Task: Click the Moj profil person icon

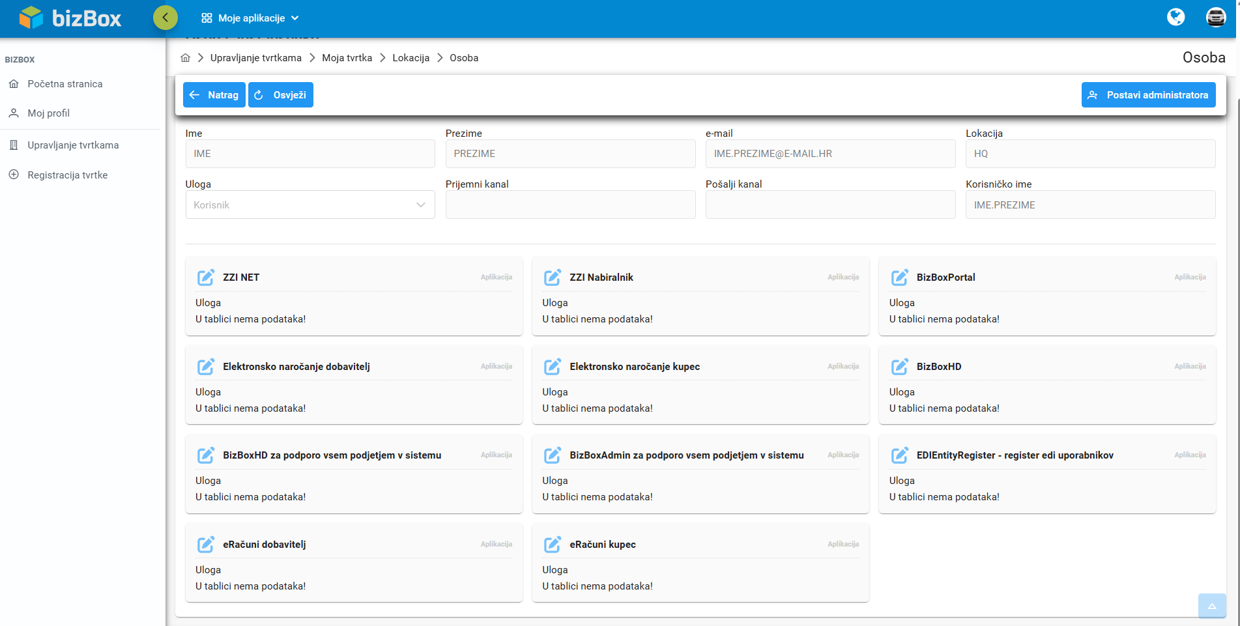Action: [x=14, y=113]
